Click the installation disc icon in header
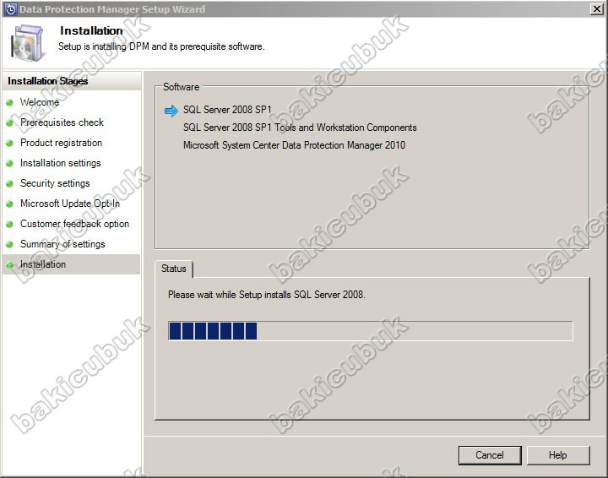 pyautogui.click(x=27, y=42)
